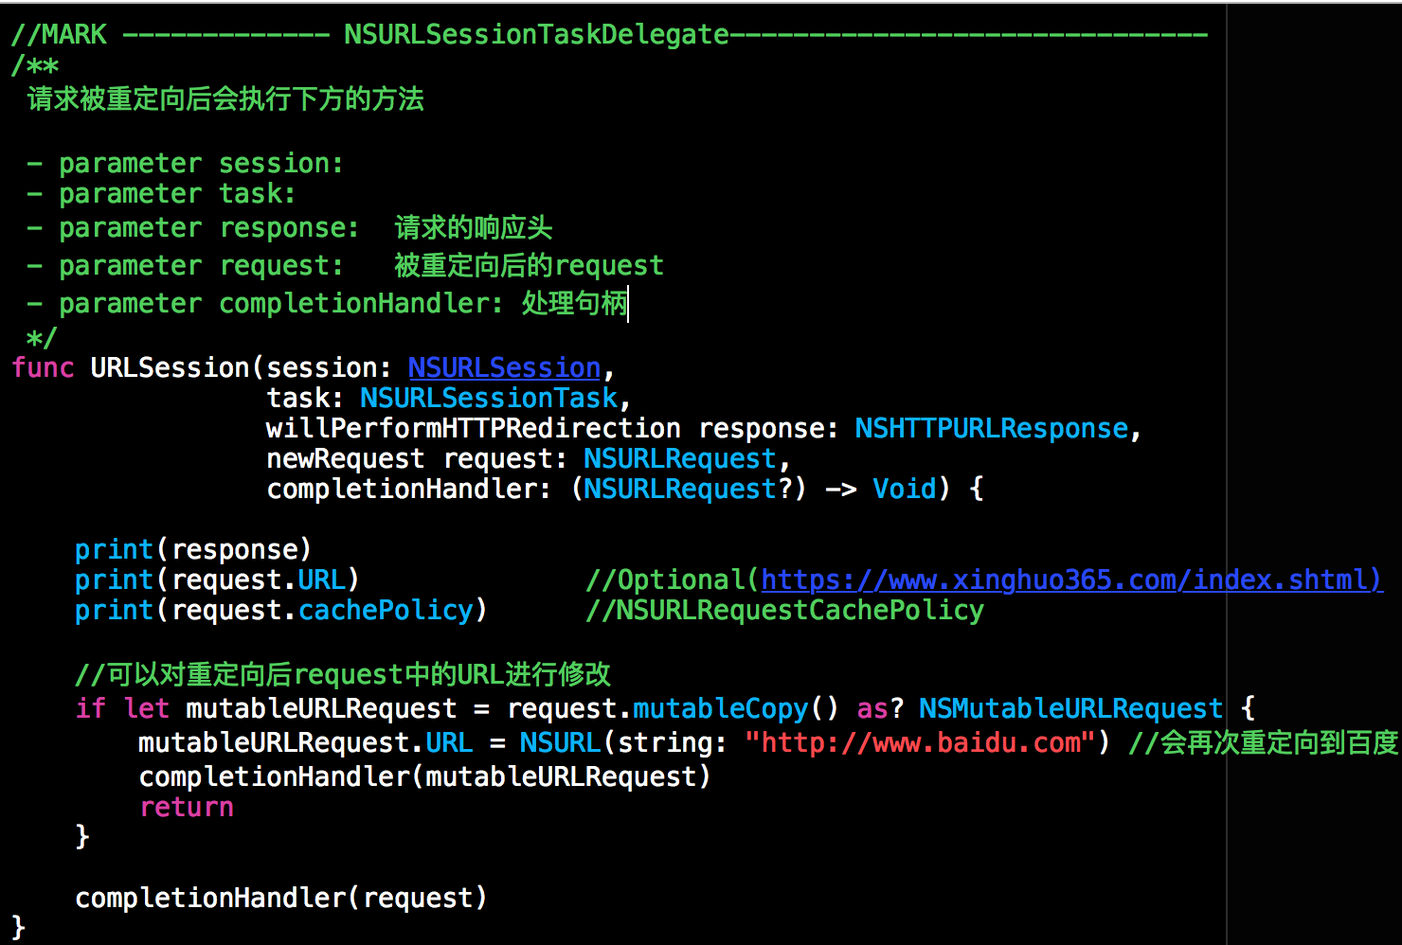Viewport: 1402px width, 945px height.
Task: Click the mutableCopy method call
Action: (720, 708)
